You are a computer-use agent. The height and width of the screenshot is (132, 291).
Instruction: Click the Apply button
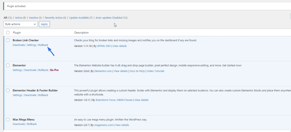tap(44, 24)
